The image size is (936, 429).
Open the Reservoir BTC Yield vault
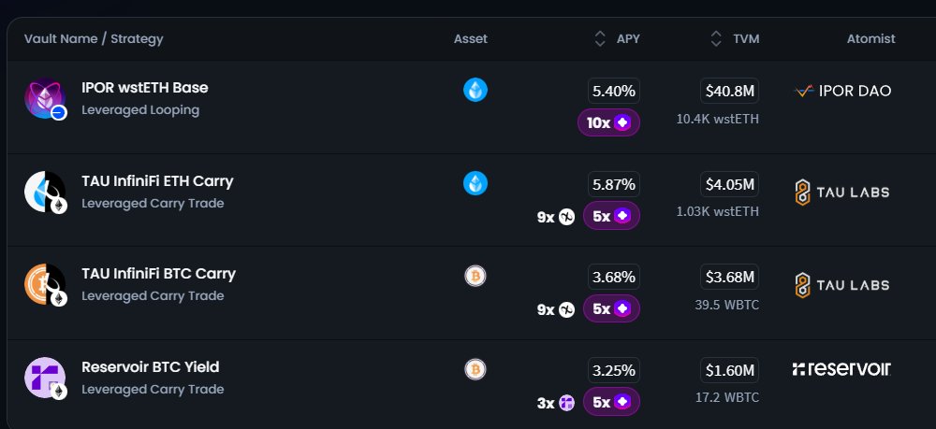151,366
